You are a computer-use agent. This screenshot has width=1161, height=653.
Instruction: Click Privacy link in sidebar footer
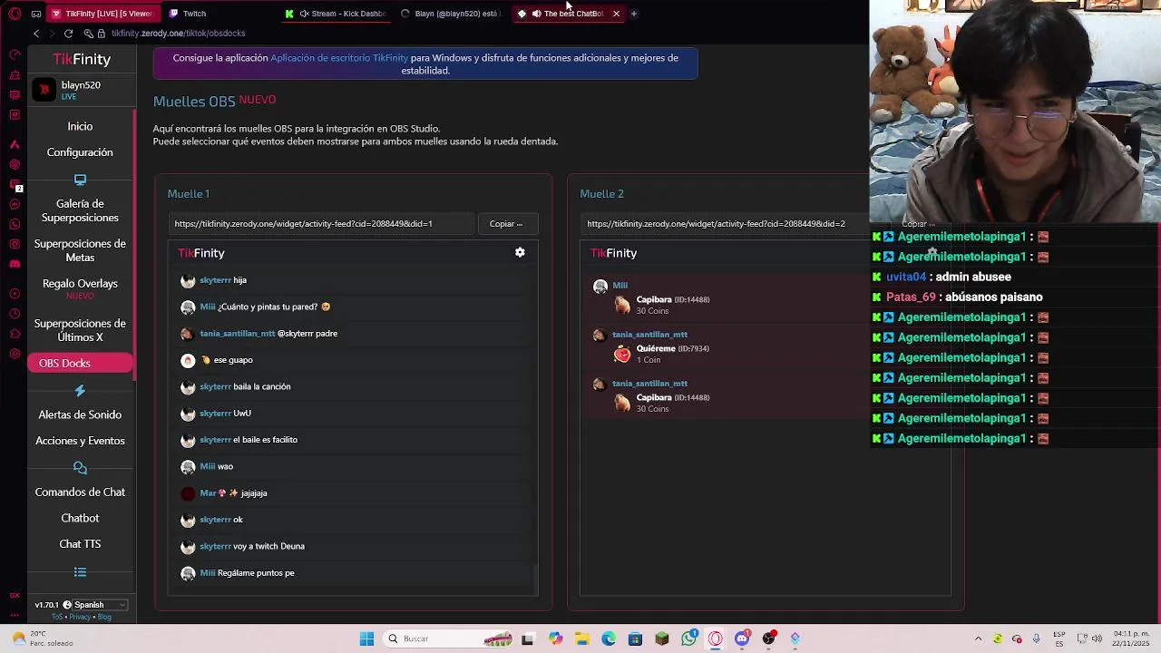(x=80, y=617)
